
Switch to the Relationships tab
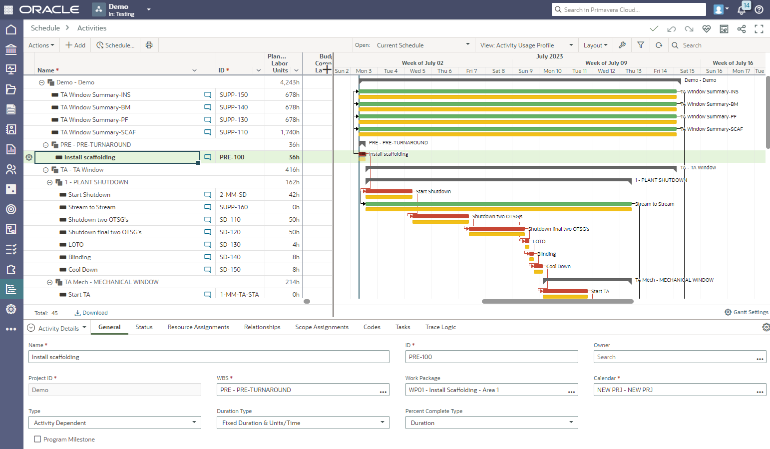click(262, 327)
